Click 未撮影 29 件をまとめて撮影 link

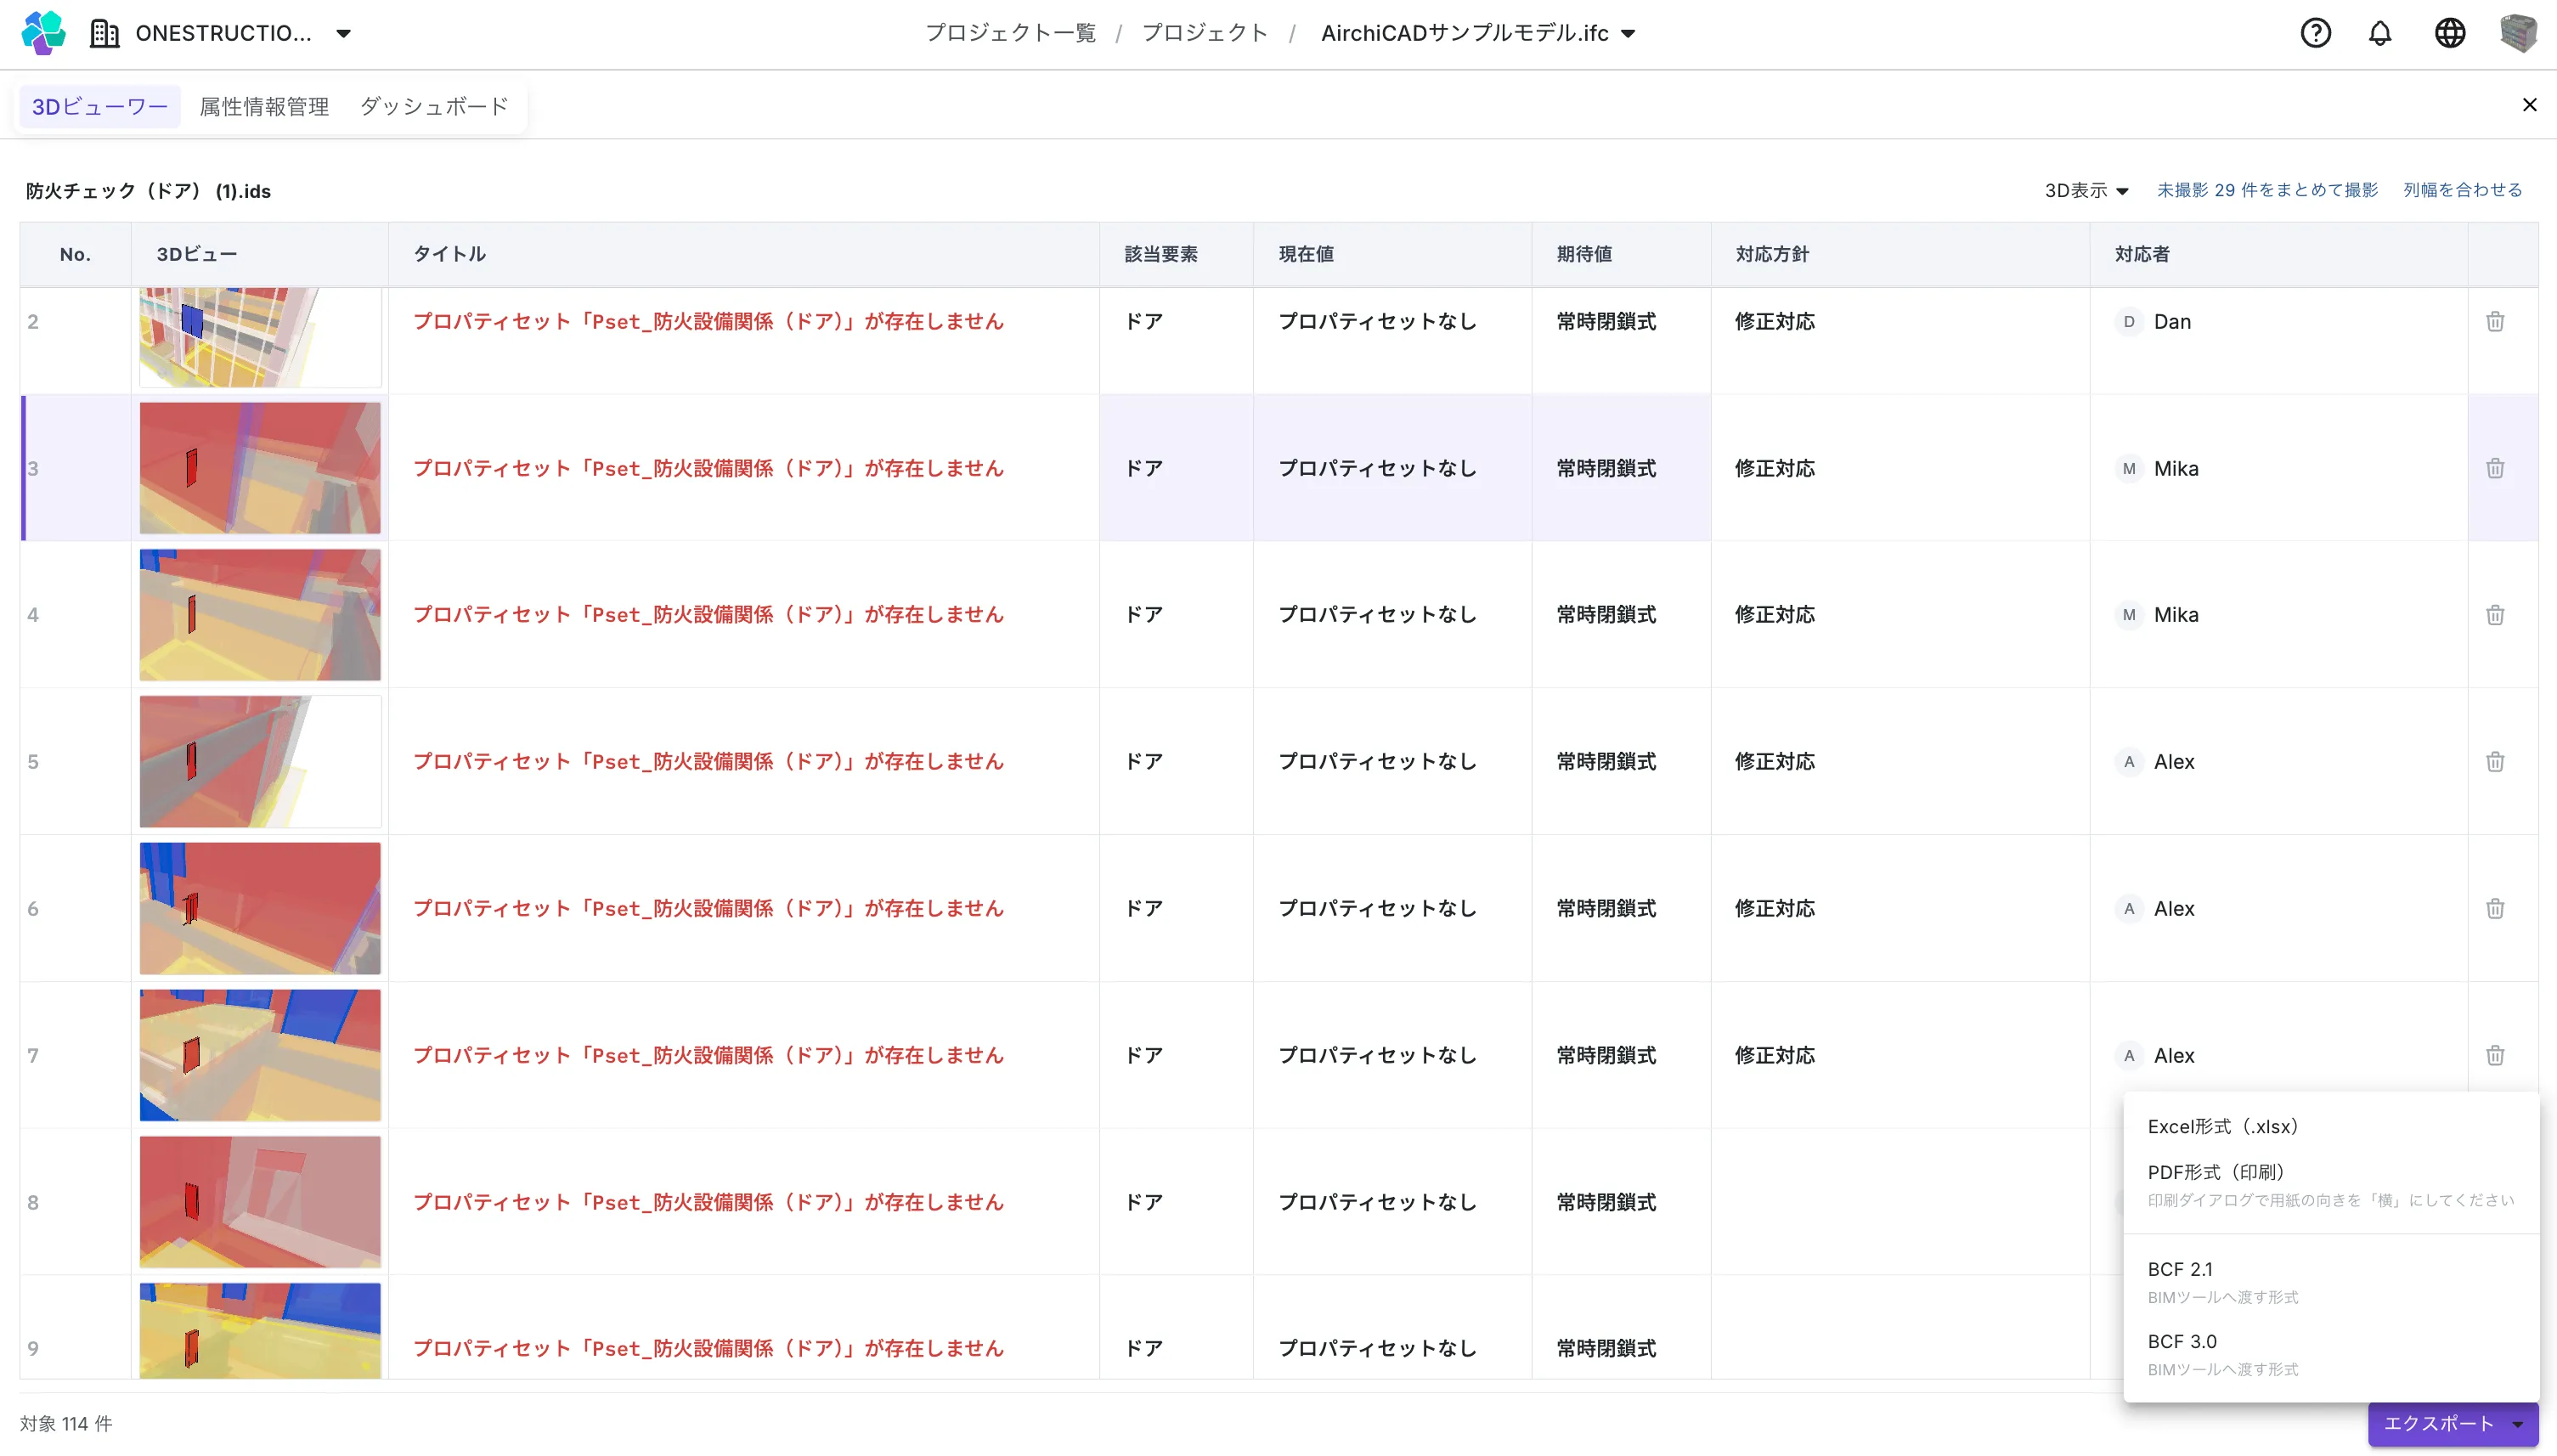2266,190
